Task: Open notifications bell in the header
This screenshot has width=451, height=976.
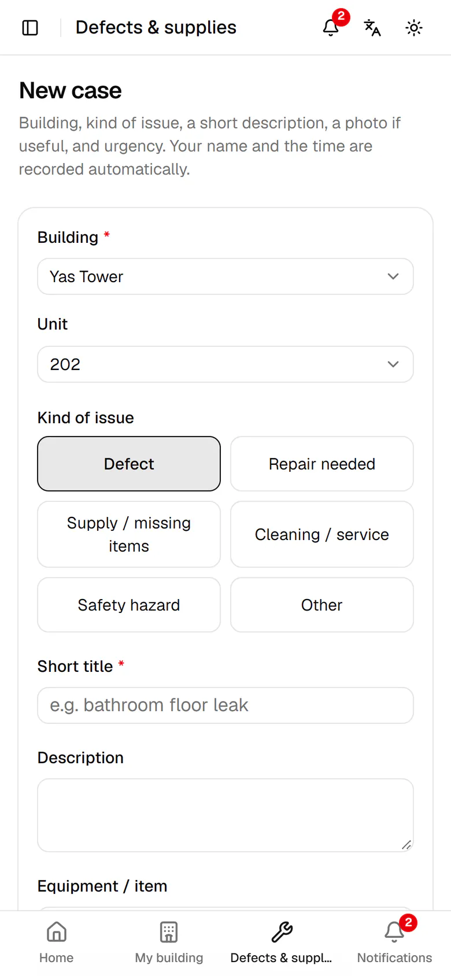Action: tap(331, 28)
